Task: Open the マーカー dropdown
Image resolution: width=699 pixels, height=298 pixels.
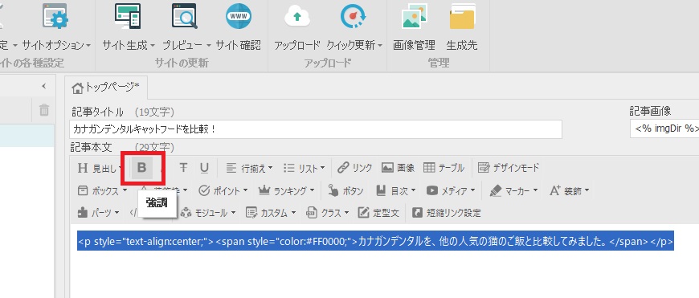Action: pos(513,190)
